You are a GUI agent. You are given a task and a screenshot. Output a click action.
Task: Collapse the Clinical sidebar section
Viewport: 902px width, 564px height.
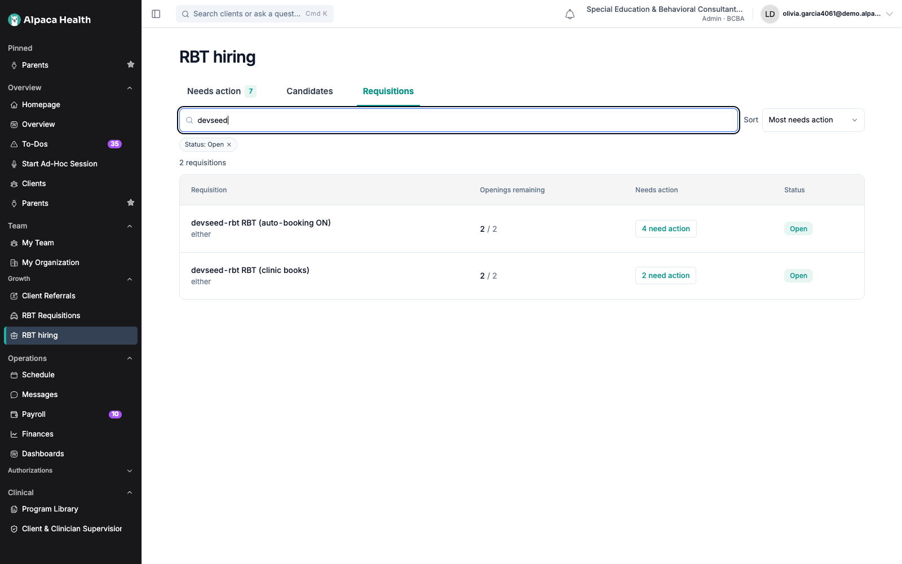(x=130, y=493)
